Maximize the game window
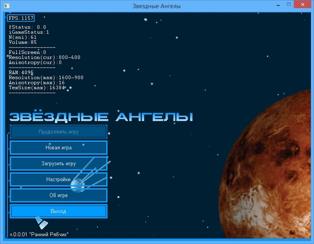The width and height of the screenshot is (314, 244). click(x=286, y=5)
